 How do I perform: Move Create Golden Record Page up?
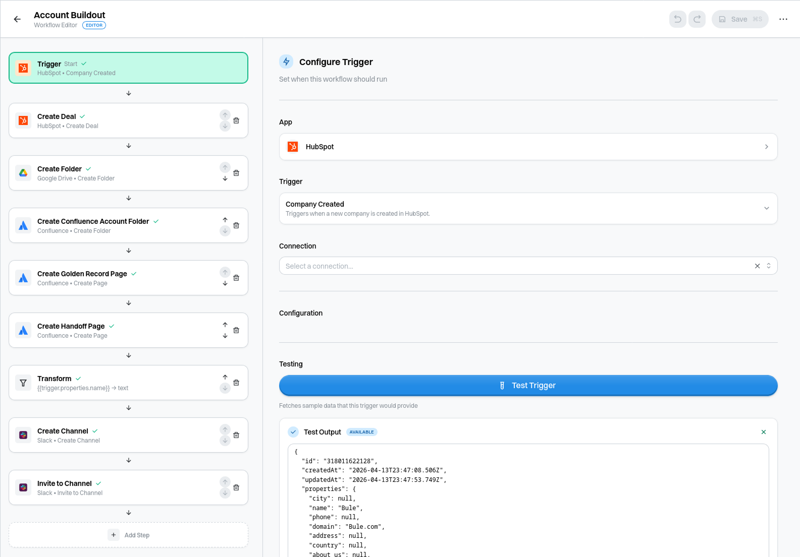tap(225, 272)
